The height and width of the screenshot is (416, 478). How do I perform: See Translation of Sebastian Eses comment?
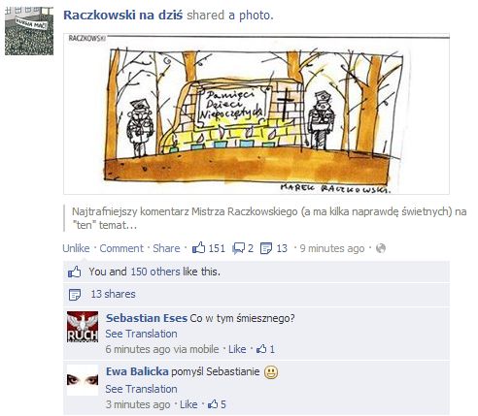pos(141,334)
